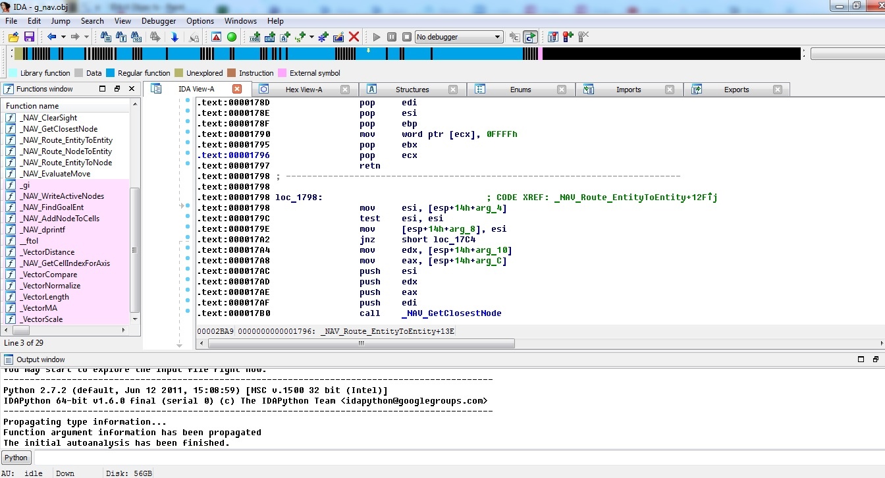Switch to the Structures tab

pos(412,90)
